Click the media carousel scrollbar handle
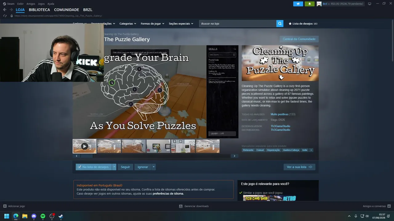The image size is (394, 221). click(86, 156)
